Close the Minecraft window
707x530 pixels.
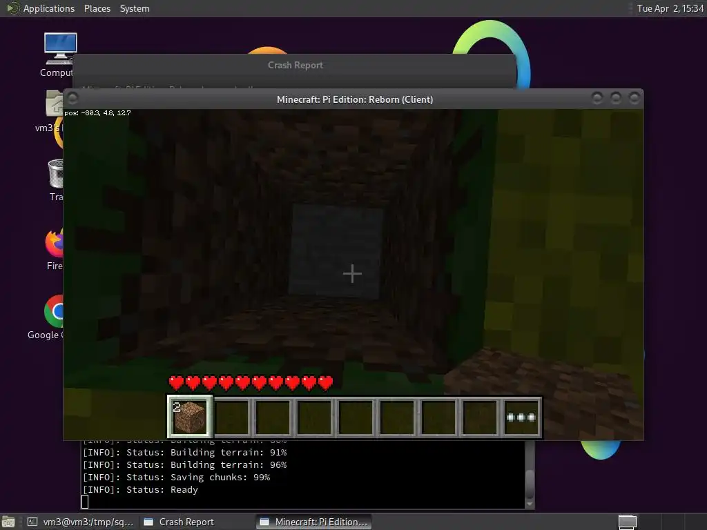[x=635, y=98]
